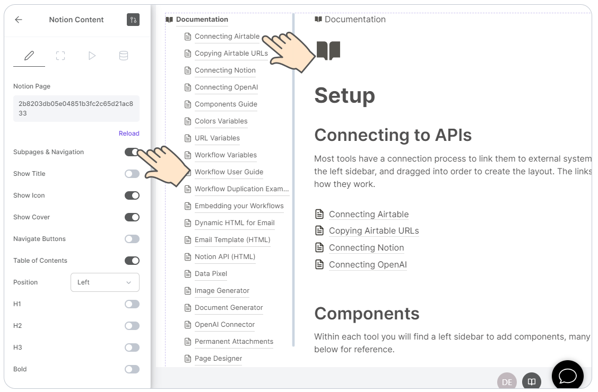The image size is (598, 392).
Task: Open Connecting Notion sidebar page
Action: pyautogui.click(x=225, y=70)
